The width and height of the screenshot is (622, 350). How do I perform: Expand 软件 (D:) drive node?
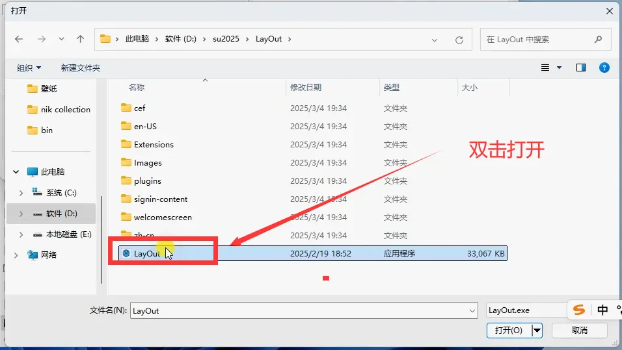pyautogui.click(x=21, y=214)
